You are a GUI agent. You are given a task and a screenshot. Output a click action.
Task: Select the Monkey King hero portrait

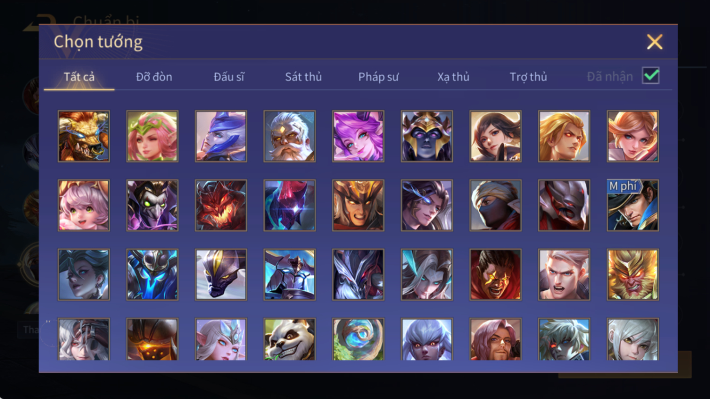(633, 274)
